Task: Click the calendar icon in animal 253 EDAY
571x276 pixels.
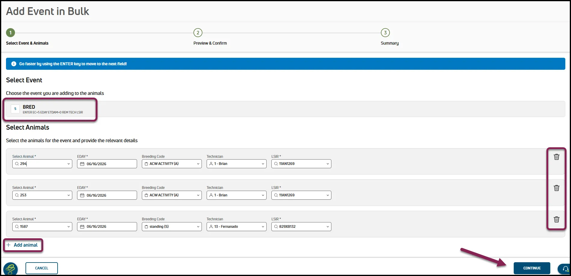Action: 82,195
